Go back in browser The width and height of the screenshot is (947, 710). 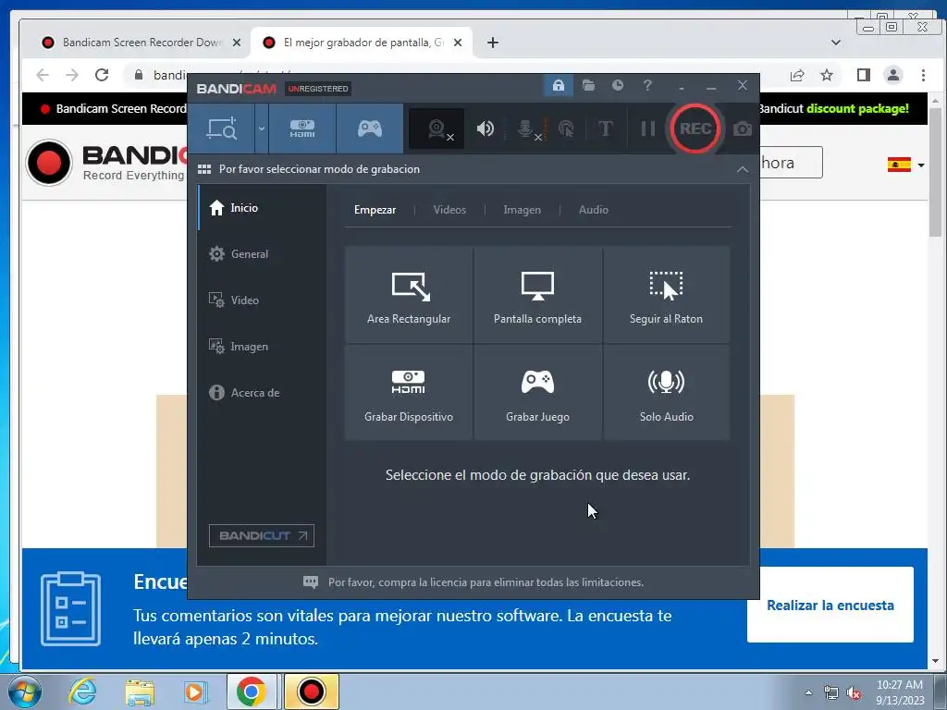click(43, 75)
